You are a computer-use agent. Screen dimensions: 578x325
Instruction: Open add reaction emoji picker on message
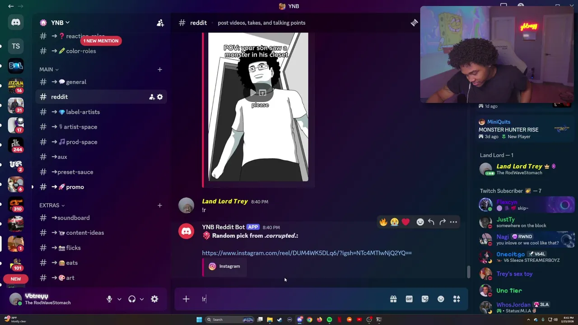click(x=420, y=222)
